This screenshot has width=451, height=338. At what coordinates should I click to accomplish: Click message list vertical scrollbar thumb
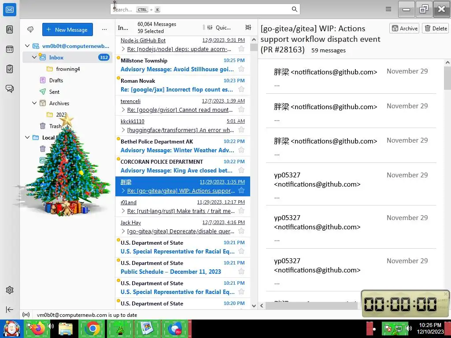coord(254,47)
